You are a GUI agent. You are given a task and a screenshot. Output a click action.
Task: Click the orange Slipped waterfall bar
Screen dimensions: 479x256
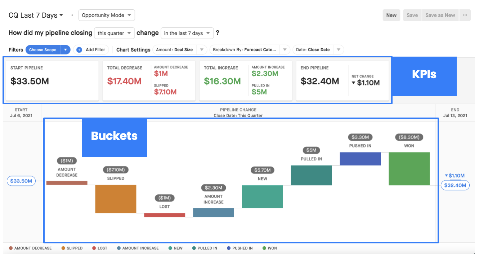point(116,199)
